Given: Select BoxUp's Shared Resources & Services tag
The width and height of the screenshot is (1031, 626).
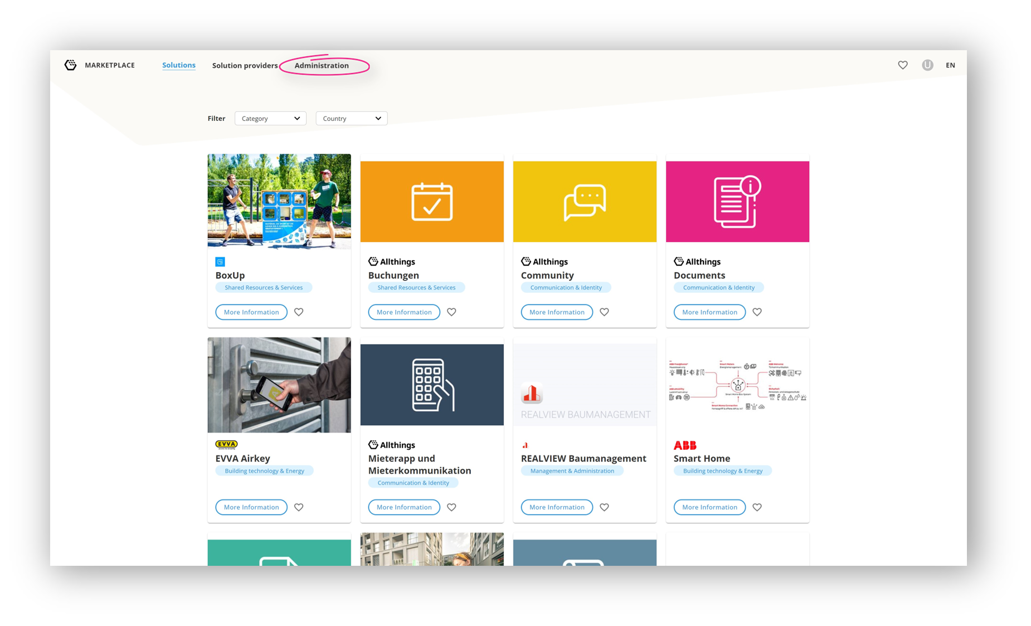Looking at the screenshot, I should [264, 288].
